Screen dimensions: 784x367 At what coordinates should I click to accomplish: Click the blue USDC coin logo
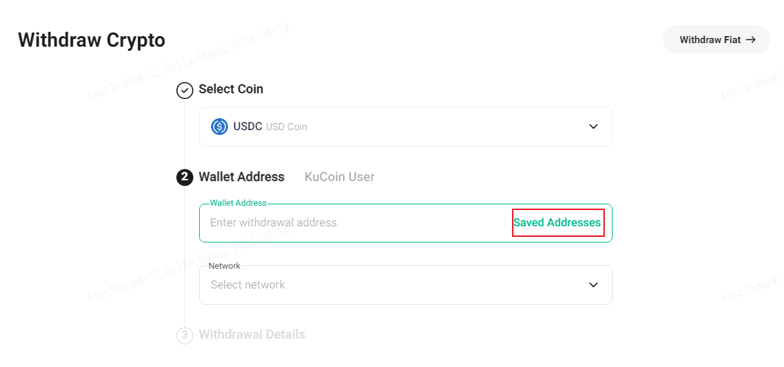(x=220, y=127)
